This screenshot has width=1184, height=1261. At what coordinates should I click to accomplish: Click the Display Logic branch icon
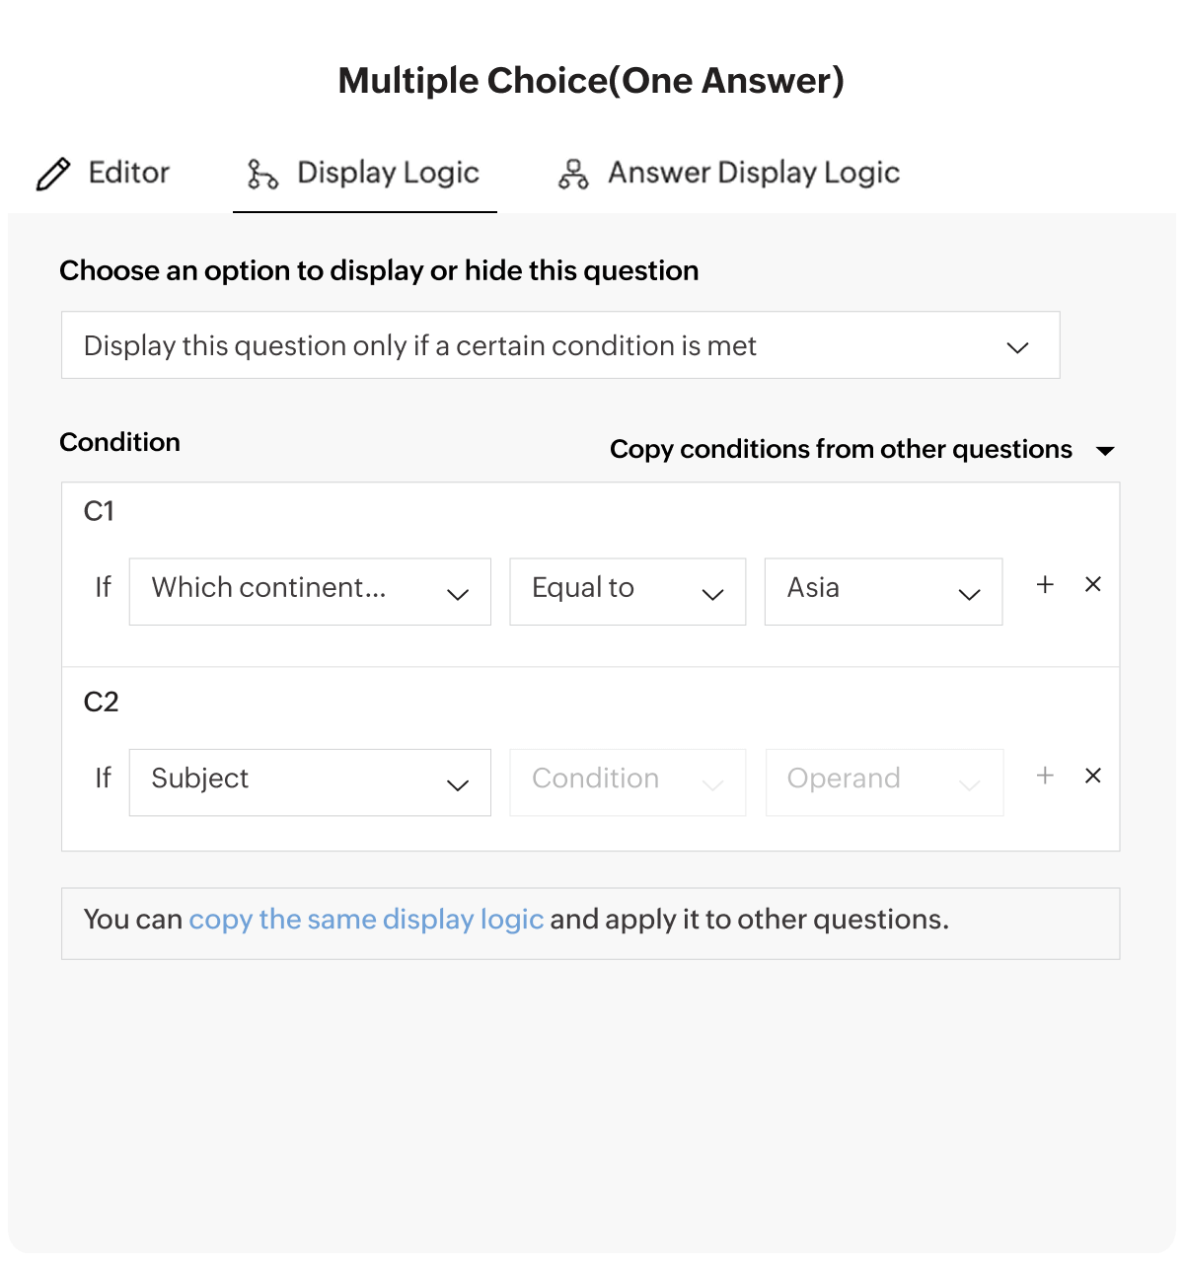(261, 173)
